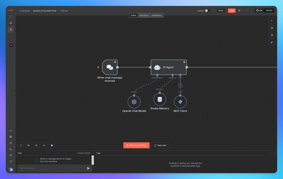Zoom out on the canvas
The height and width of the screenshot is (179, 283).
click(x=36, y=145)
